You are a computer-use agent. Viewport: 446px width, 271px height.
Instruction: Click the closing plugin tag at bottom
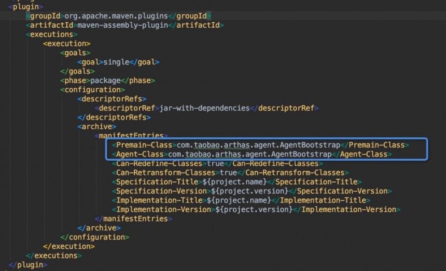point(28,265)
